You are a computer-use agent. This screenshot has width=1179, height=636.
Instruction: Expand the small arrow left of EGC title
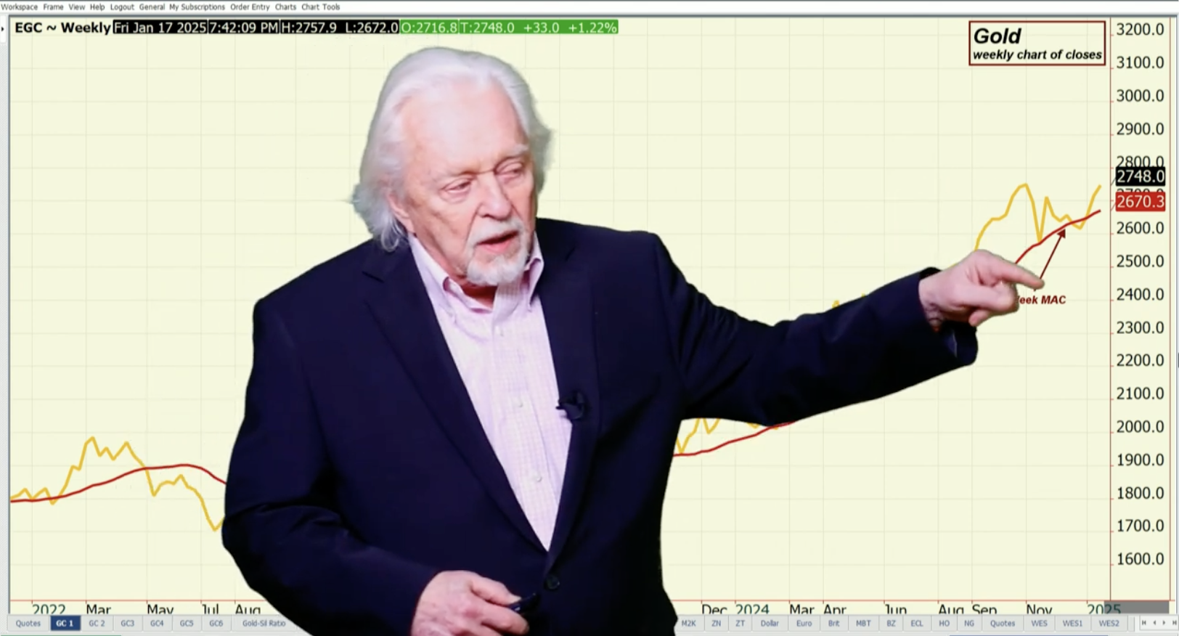4,28
